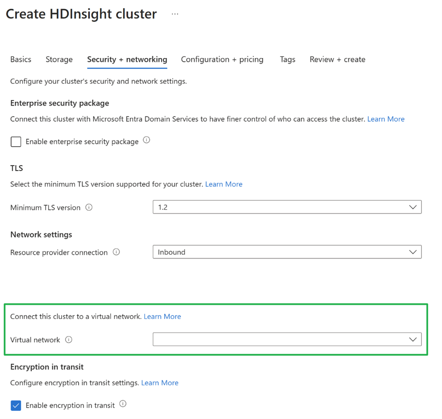The width and height of the screenshot is (442, 419).
Task: Go to the Storage tab
Action: [59, 59]
